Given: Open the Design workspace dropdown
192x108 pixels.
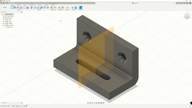Looking at the screenshot, I should coord(5,7).
